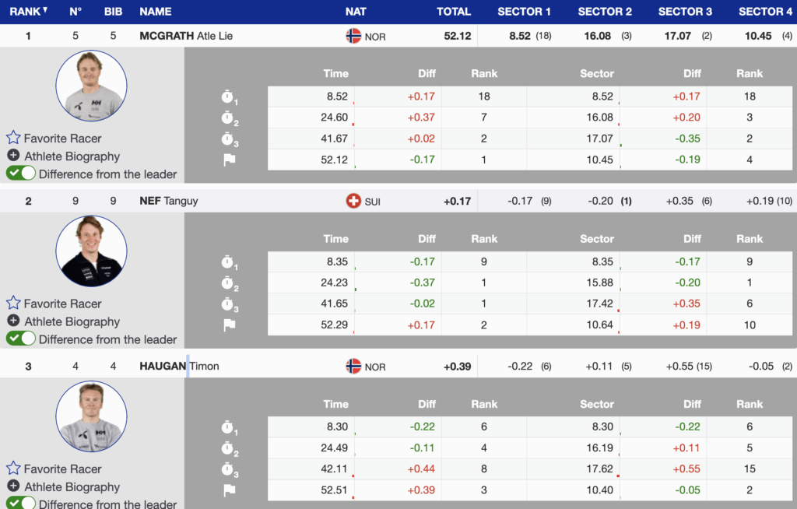The height and width of the screenshot is (509, 797).
Task: Click the finish flag icon in McGrath's split table
Action: [x=229, y=160]
